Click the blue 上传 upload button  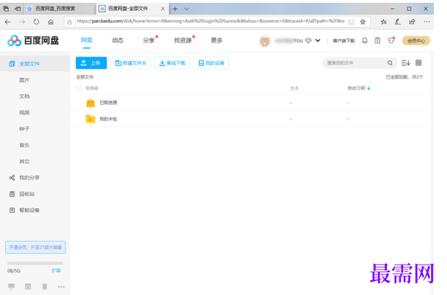(91, 63)
